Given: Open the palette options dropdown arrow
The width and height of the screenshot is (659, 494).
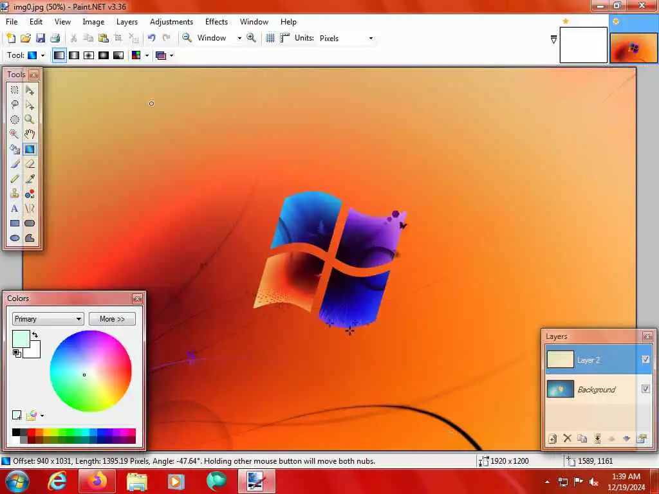Looking at the screenshot, I should click(x=42, y=416).
